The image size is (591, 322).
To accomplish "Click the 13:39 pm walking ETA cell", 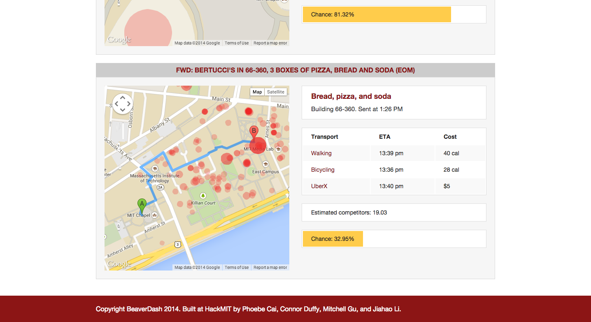I will tap(403, 153).
